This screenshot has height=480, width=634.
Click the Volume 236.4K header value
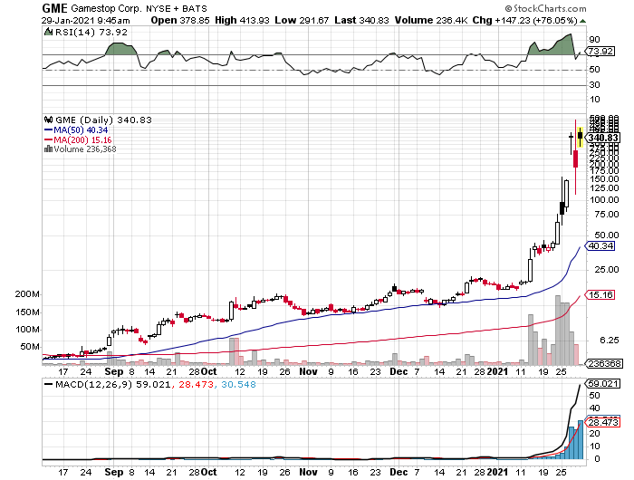pyautogui.click(x=430, y=20)
